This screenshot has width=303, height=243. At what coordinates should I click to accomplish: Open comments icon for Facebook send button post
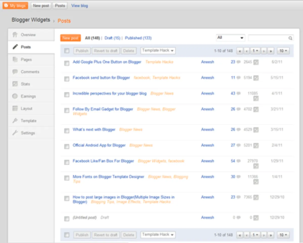[x=239, y=78]
